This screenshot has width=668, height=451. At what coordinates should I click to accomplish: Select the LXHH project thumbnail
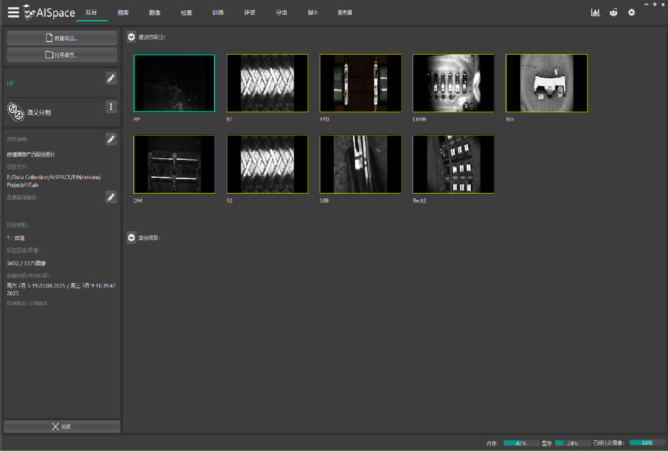click(453, 83)
